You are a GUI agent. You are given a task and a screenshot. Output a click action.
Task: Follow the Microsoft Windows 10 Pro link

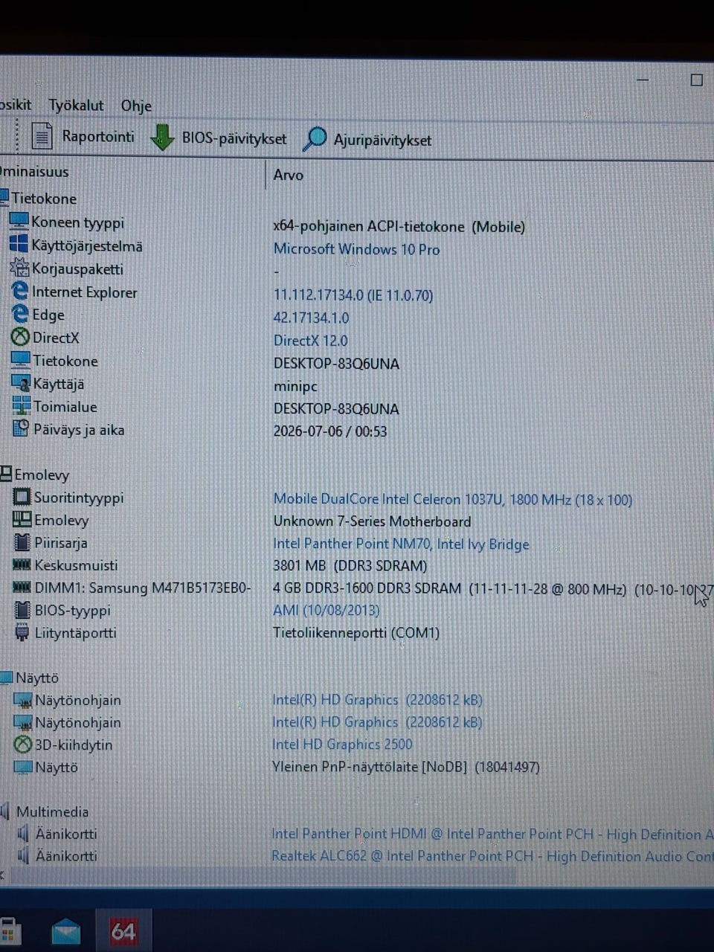pyautogui.click(x=356, y=249)
